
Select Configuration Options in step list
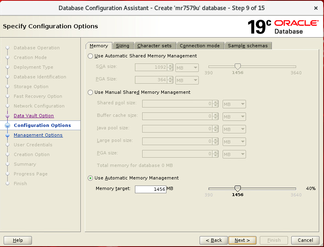point(42,125)
